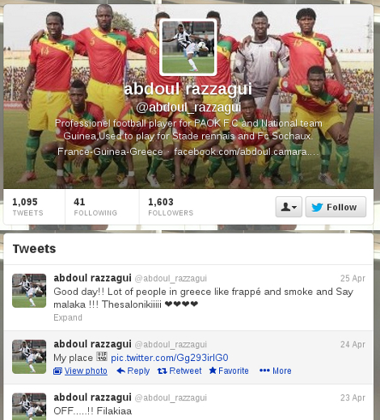Click avatar on the 24 Apr tweet

click(x=29, y=357)
